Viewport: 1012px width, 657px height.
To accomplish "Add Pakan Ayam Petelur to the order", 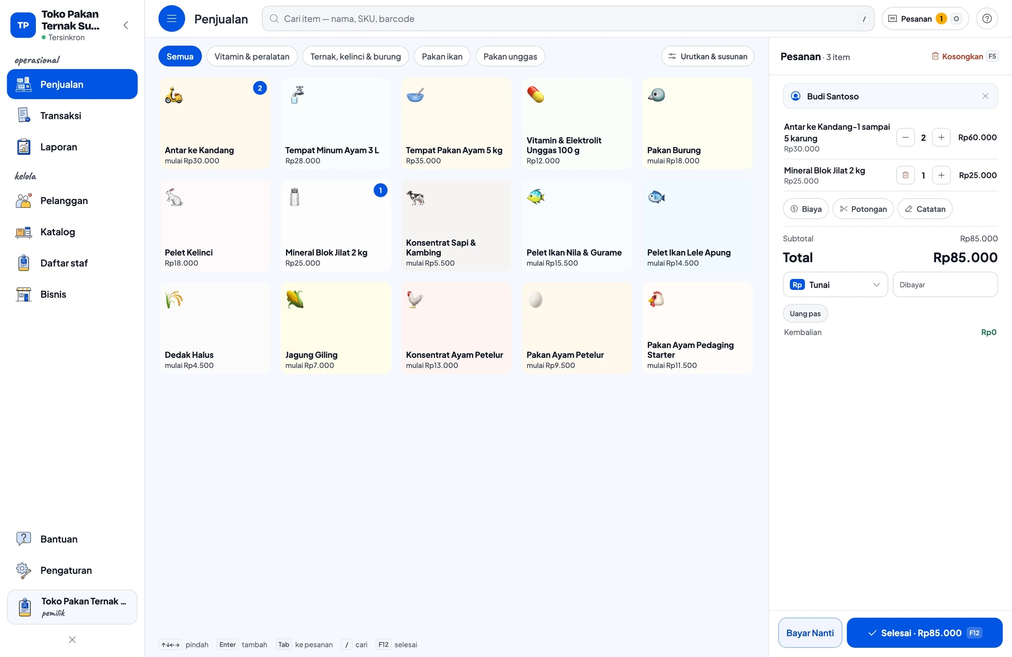I will point(576,328).
